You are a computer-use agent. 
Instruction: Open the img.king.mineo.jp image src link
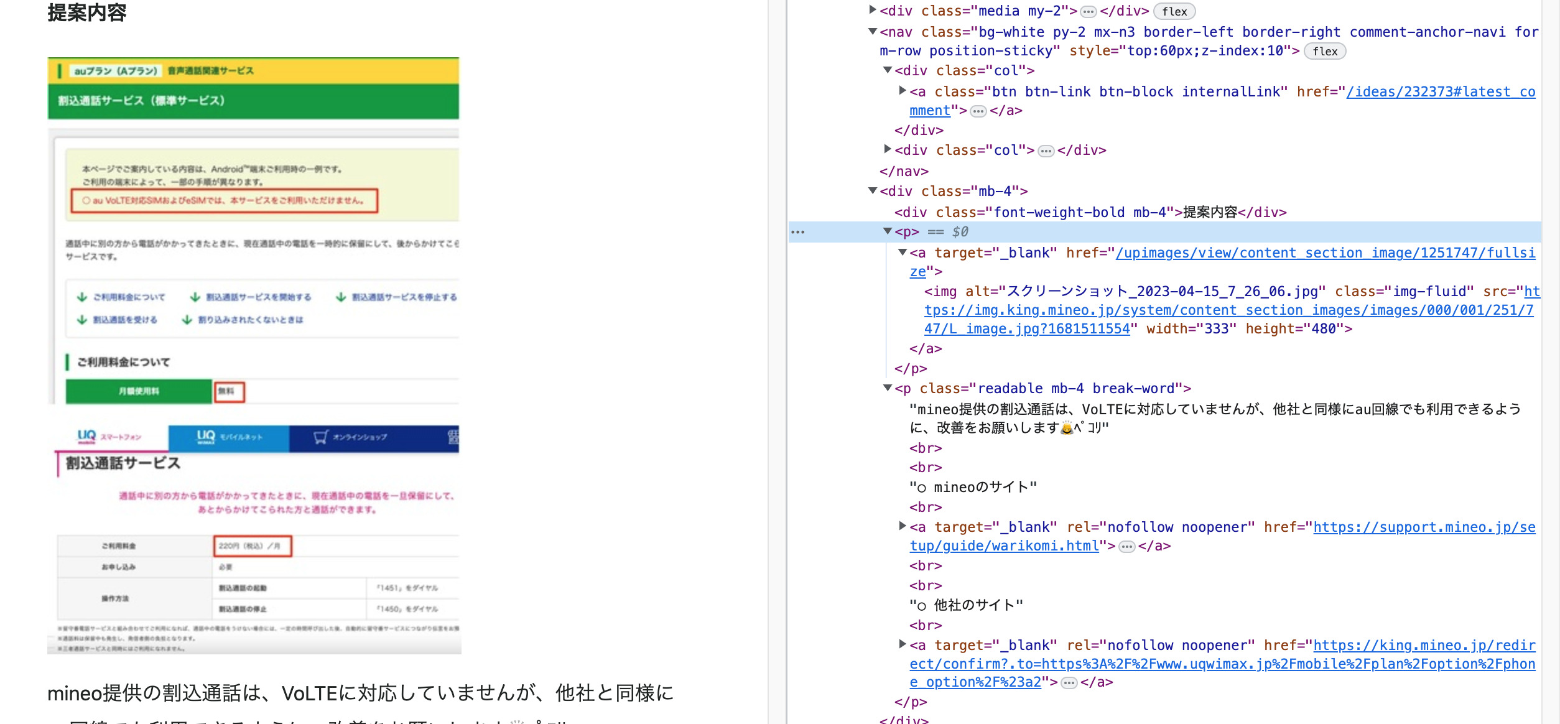(x=1228, y=310)
